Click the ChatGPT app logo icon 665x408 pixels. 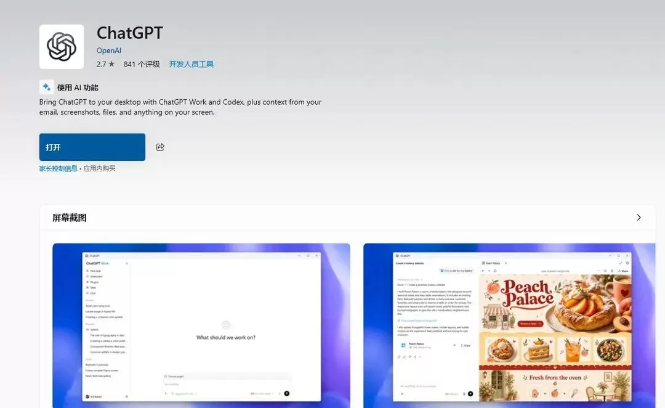pos(62,47)
